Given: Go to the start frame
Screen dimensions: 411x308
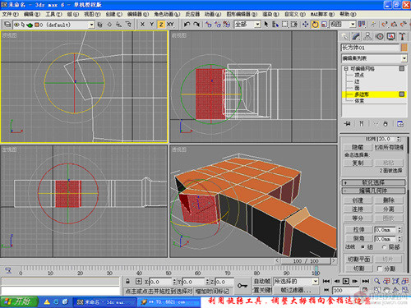Looking at the screenshot, I should 326,281.
